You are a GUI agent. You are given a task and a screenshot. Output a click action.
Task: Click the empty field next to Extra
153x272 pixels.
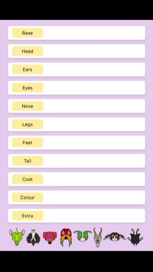point(94,216)
